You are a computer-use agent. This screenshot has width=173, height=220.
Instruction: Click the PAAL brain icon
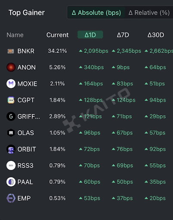[x=11, y=182]
